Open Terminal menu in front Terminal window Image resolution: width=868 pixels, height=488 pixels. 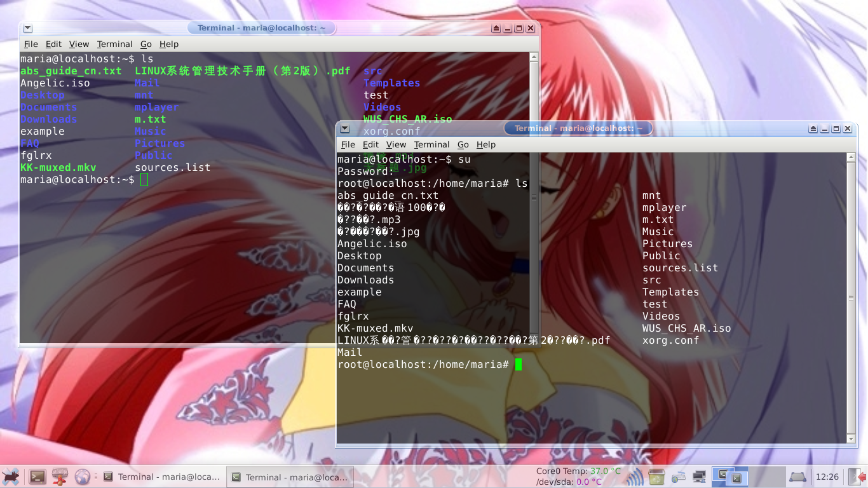point(431,144)
